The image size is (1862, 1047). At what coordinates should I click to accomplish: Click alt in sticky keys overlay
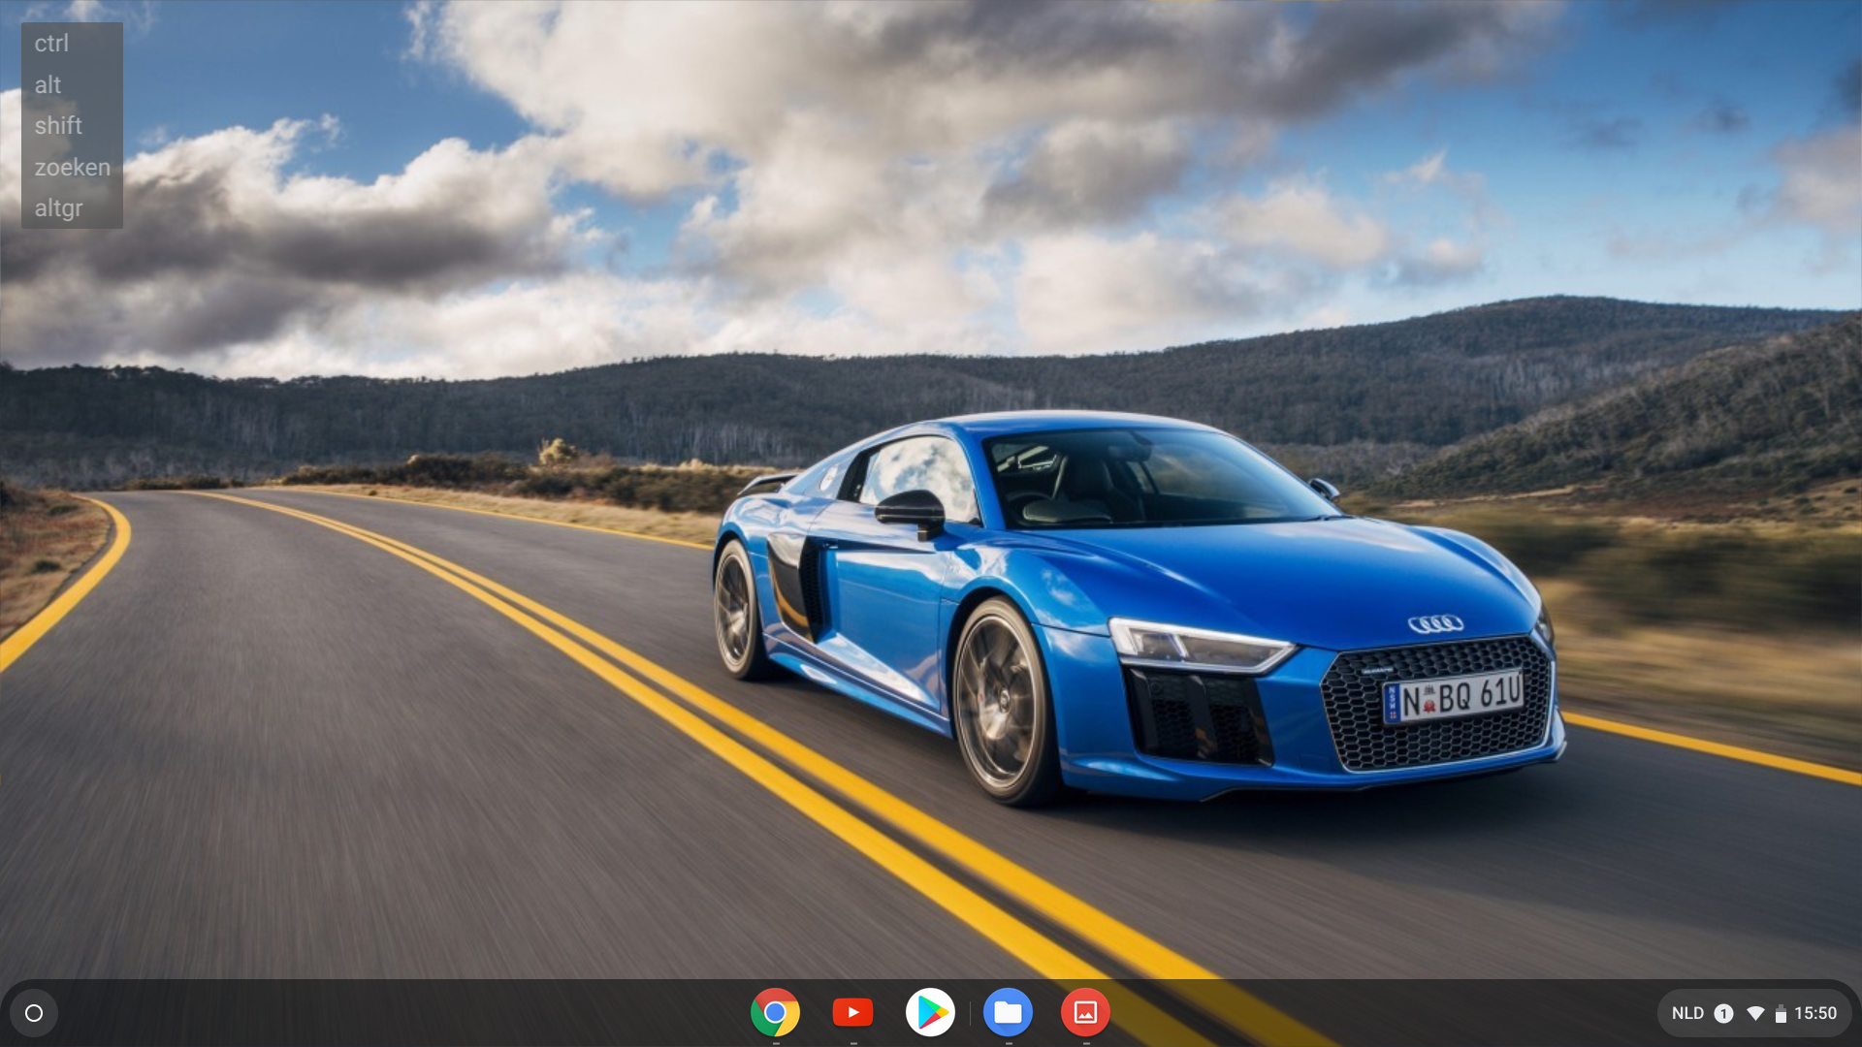tap(48, 85)
